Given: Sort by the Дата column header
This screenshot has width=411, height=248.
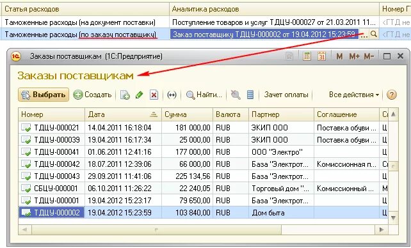Looking at the screenshot, I should (123, 114).
